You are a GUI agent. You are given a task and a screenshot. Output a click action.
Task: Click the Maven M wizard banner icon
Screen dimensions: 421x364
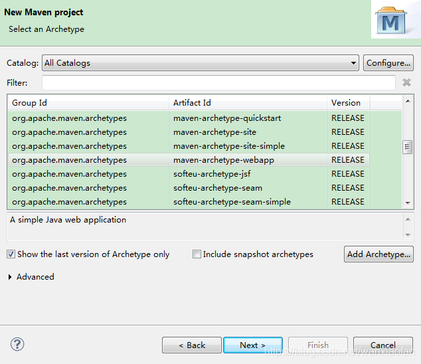coord(391,21)
